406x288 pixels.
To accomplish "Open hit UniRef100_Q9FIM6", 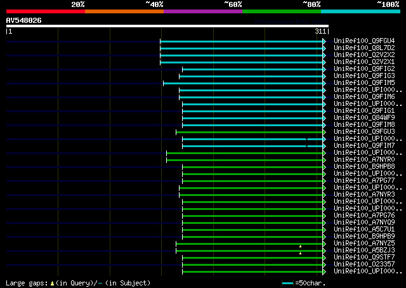I will [x=364, y=96].
